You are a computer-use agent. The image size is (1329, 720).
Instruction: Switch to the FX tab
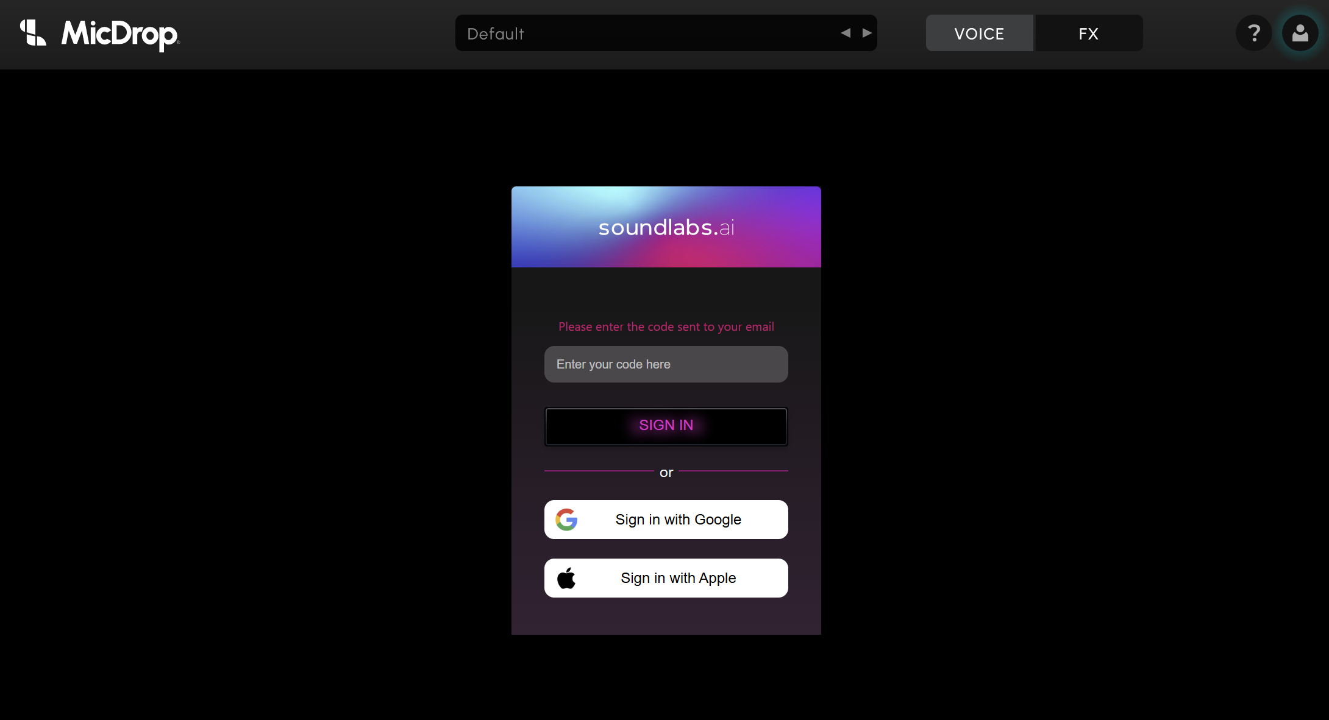[1089, 33]
